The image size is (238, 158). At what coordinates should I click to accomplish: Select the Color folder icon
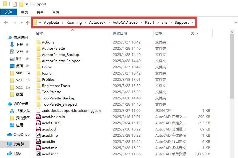pyautogui.click(x=38, y=67)
